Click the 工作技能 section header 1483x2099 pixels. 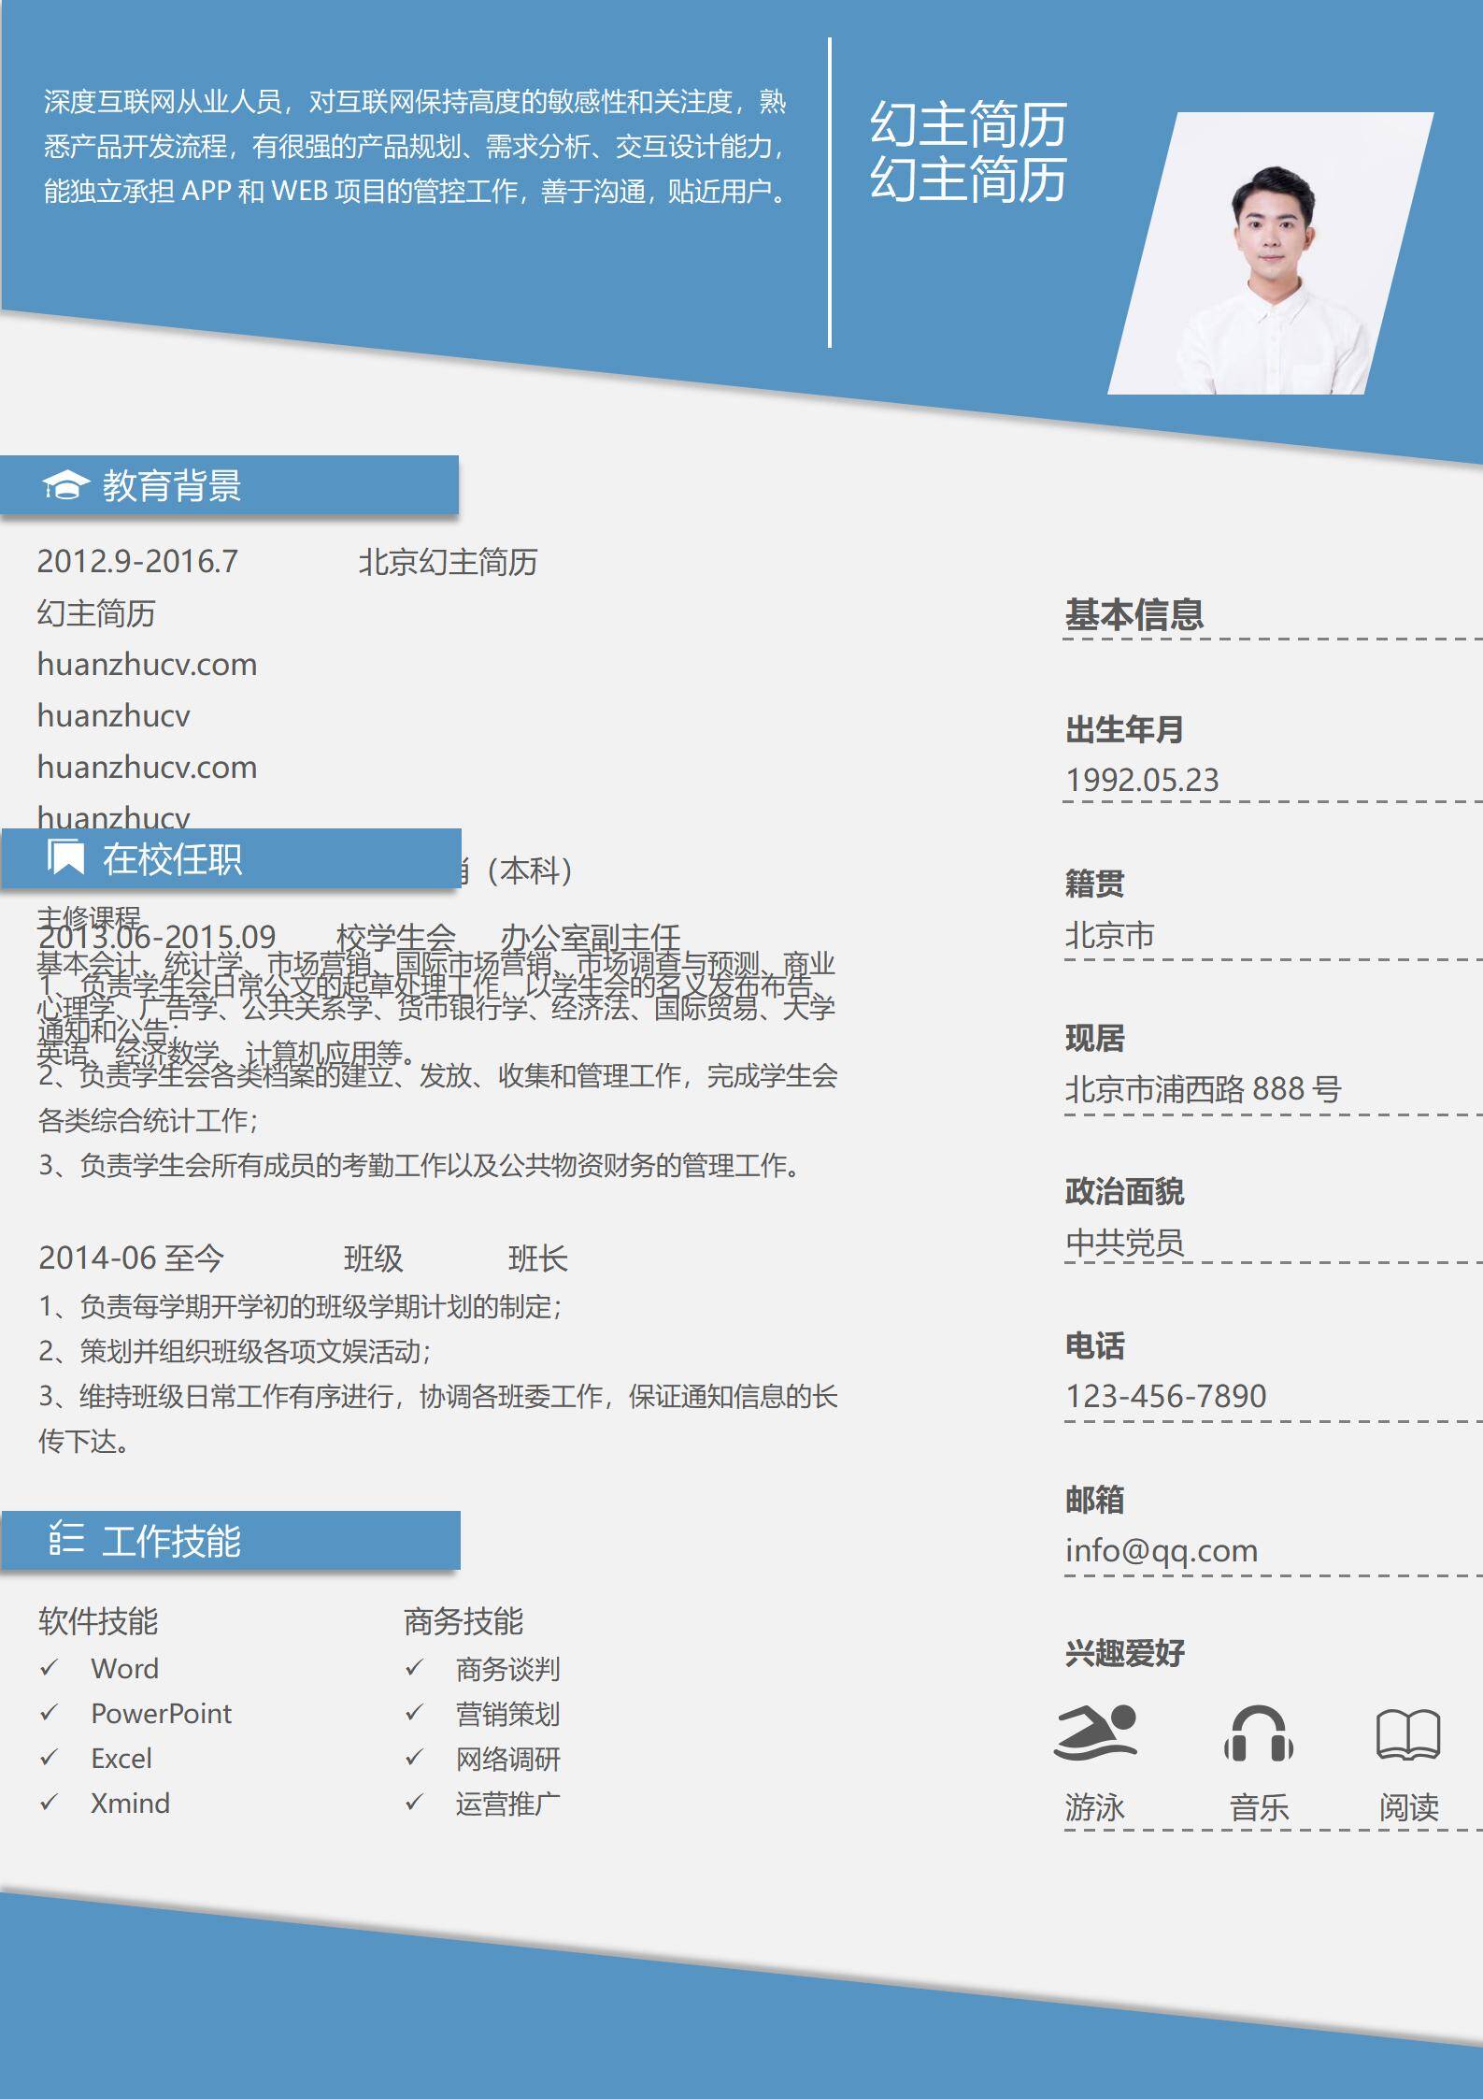(x=172, y=1540)
